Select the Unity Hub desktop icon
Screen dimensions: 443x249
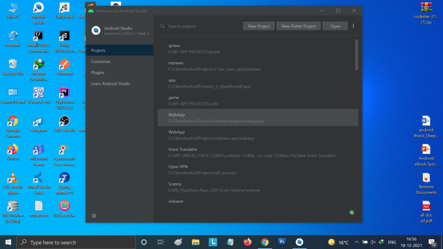pos(64,11)
